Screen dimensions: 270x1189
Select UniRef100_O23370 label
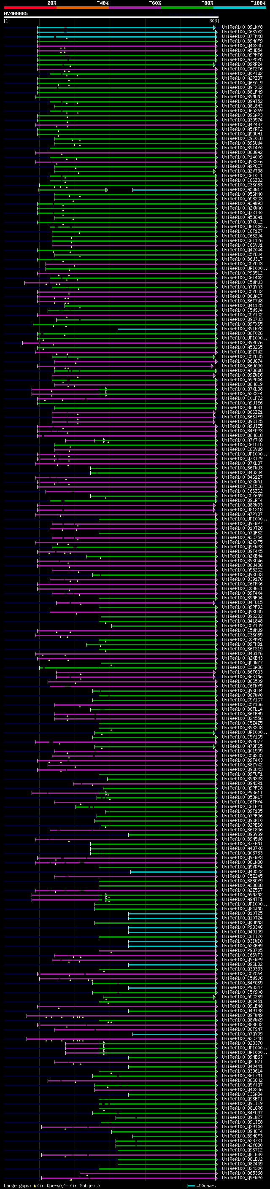pyautogui.click(x=242, y=1043)
